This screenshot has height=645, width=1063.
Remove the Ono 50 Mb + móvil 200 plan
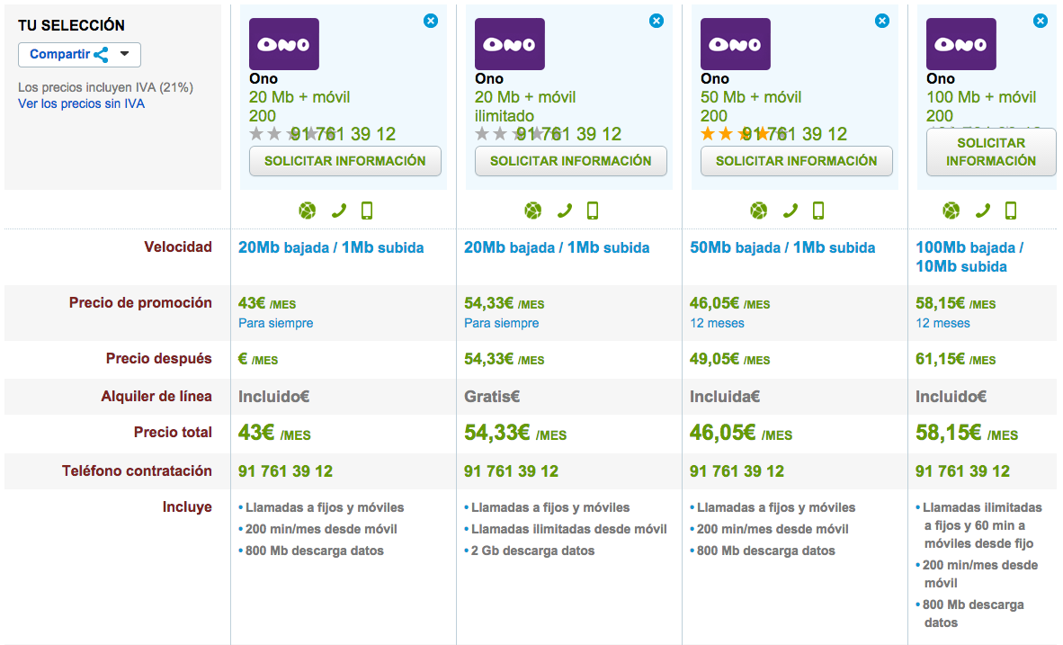(882, 21)
